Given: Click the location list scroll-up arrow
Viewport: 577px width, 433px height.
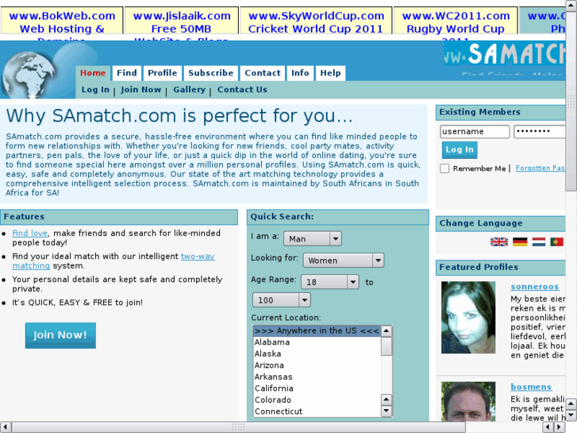Looking at the screenshot, I should point(387,331).
